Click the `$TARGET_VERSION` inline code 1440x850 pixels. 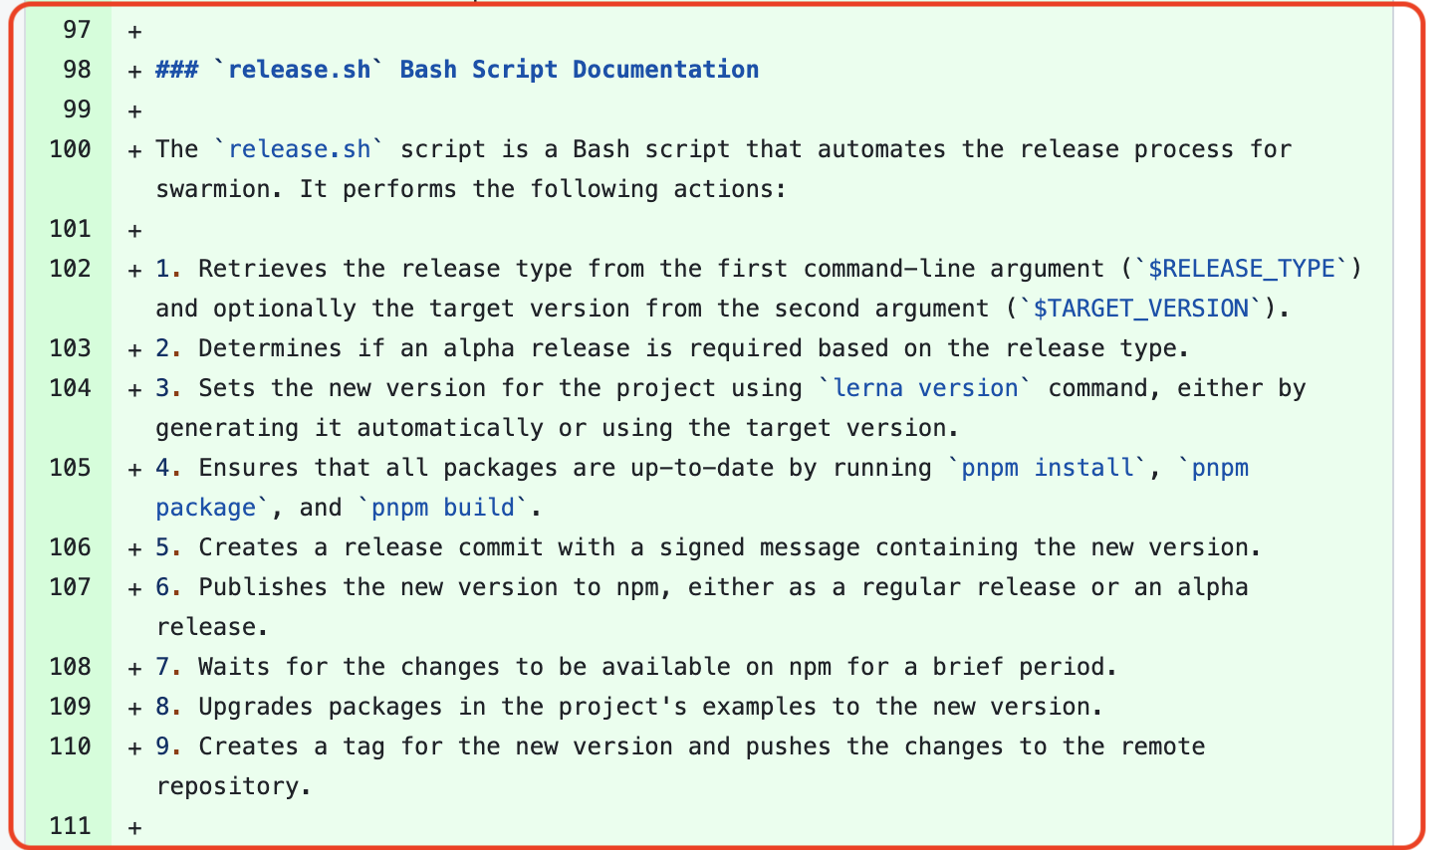1140,309
